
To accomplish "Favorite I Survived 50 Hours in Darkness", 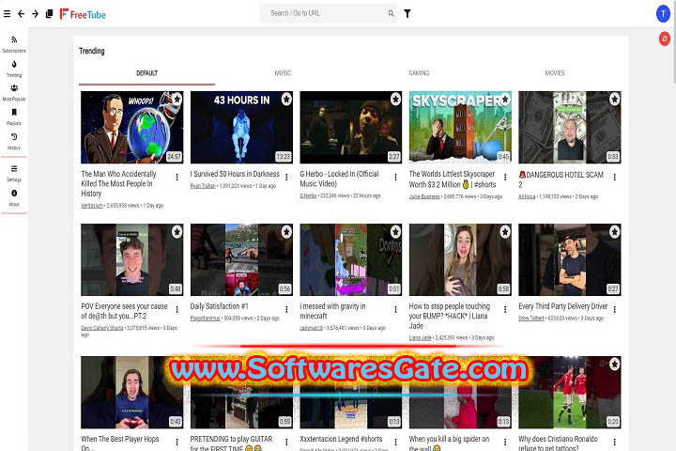I will [286, 100].
